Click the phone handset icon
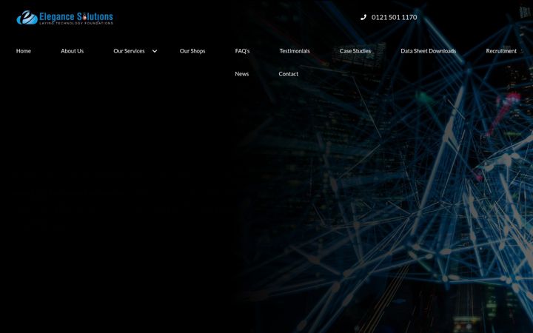The height and width of the screenshot is (333, 533). [363, 17]
